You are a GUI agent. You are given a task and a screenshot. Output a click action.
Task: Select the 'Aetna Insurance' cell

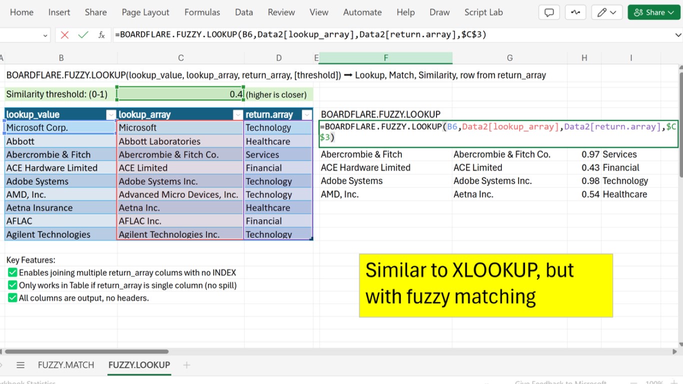(x=60, y=208)
